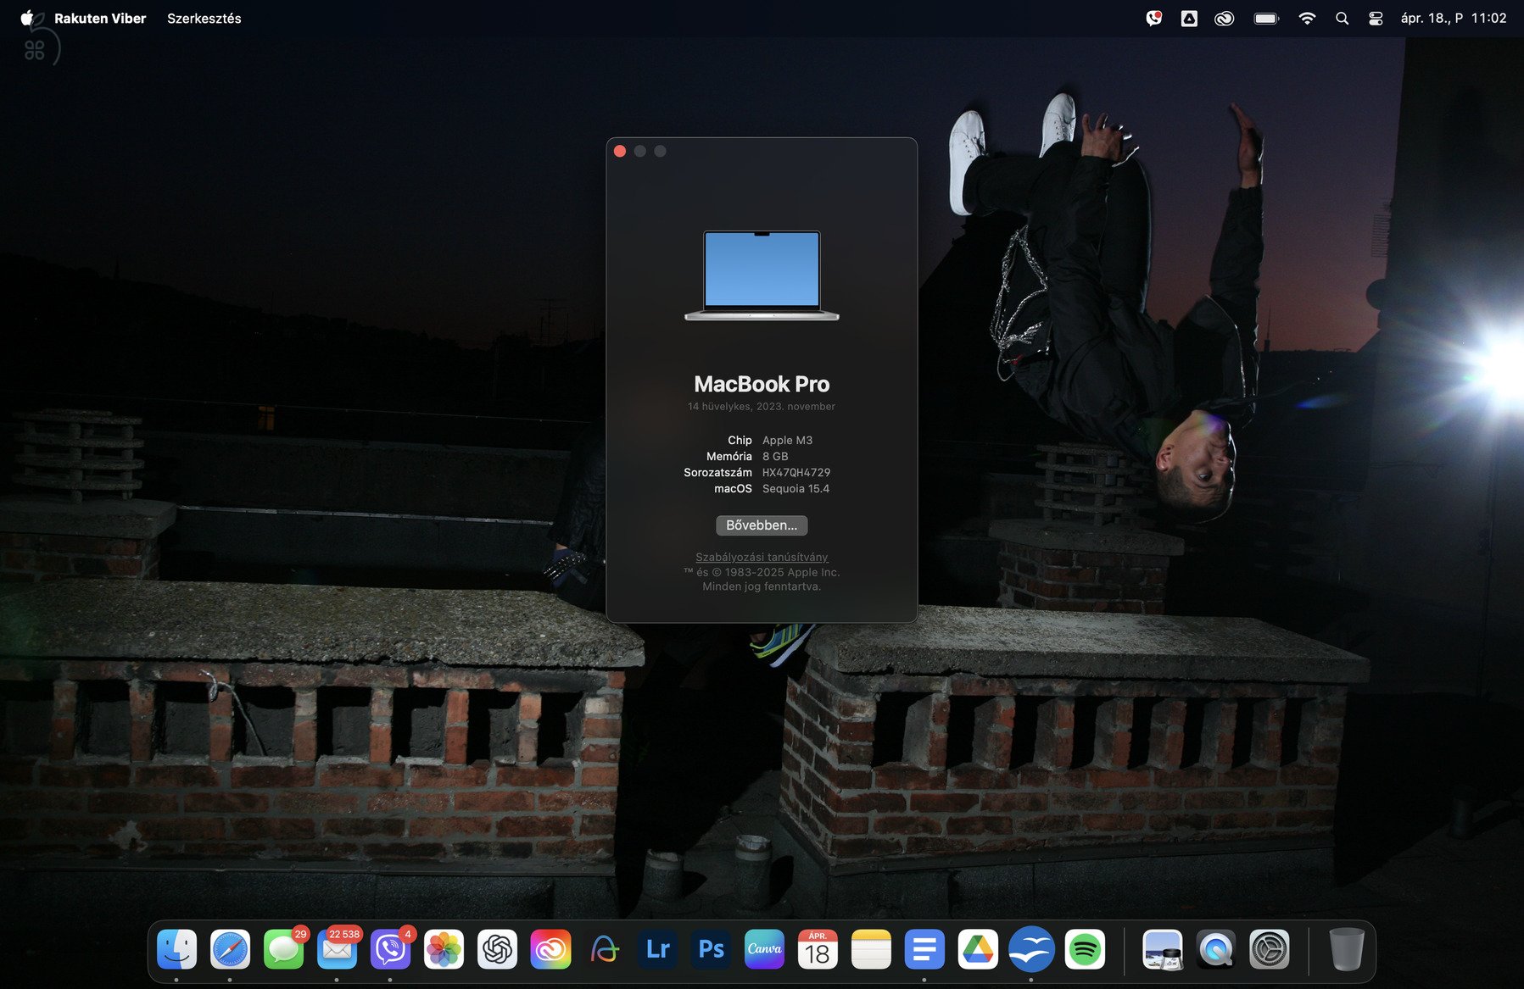The image size is (1524, 989).
Task: Open the Photos app in Dock
Action: pyautogui.click(x=444, y=949)
